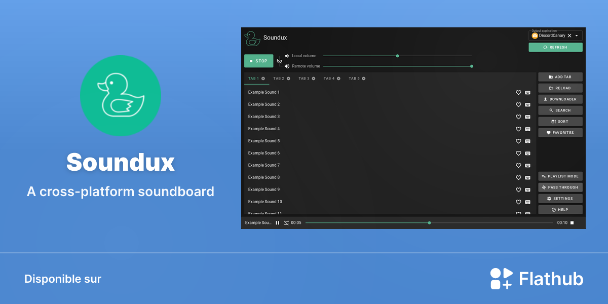Favorite Example Sound 1 with heart icon
608x304 pixels.
(x=518, y=93)
